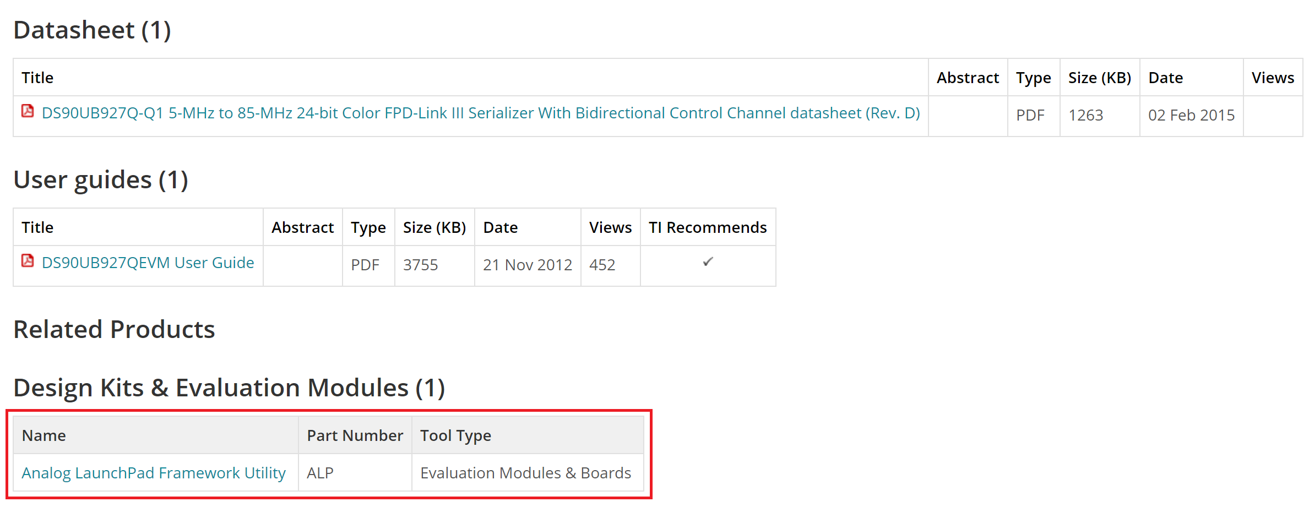Sort datasheet table by Size (KB) header
1309x507 pixels.
pyautogui.click(x=1100, y=78)
